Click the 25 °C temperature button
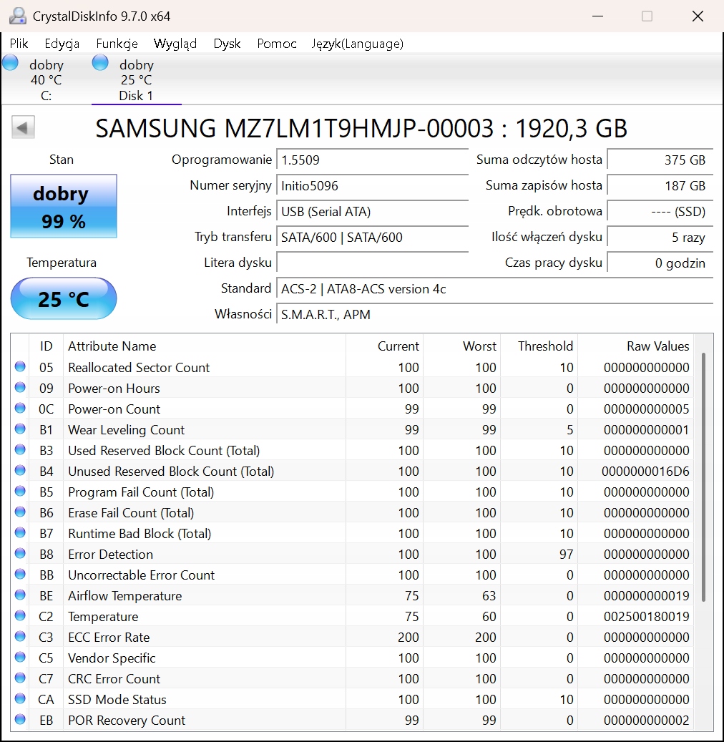 [63, 298]
